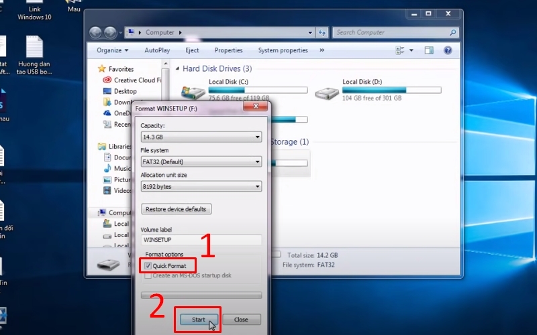Open address bar history dropdown arrow
537x335 pixels.
310,32
